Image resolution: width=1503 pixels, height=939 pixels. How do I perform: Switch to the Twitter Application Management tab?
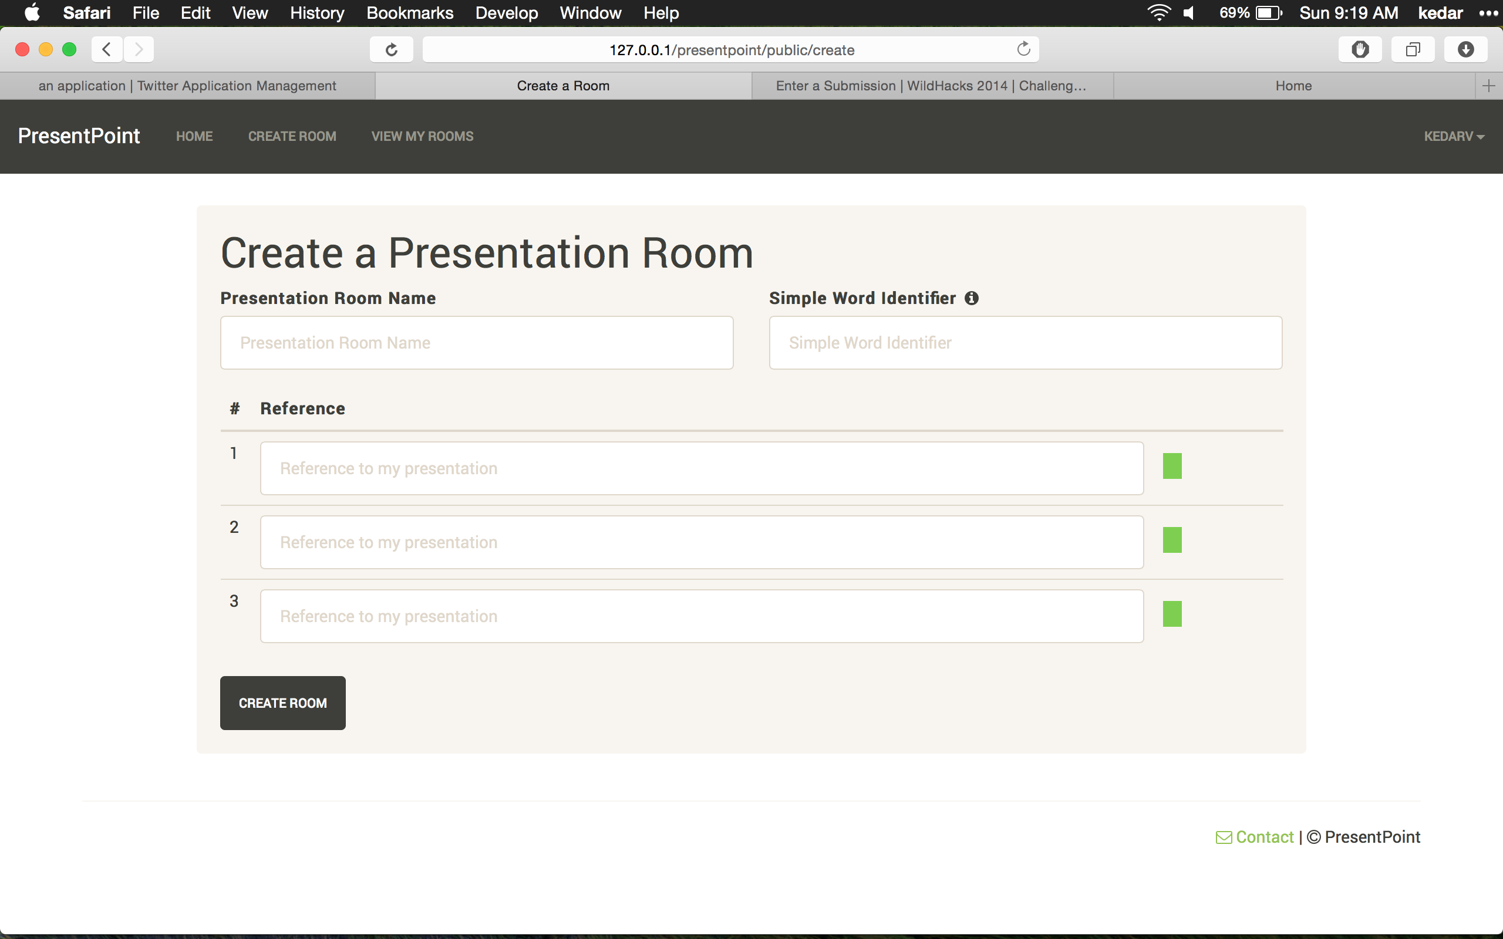pos(187,86)
